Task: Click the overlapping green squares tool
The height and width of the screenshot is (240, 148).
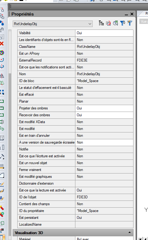Action: [2, 224]
